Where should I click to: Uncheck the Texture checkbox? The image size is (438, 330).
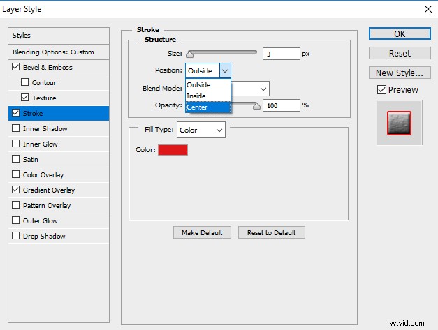(x=25, y=98)
